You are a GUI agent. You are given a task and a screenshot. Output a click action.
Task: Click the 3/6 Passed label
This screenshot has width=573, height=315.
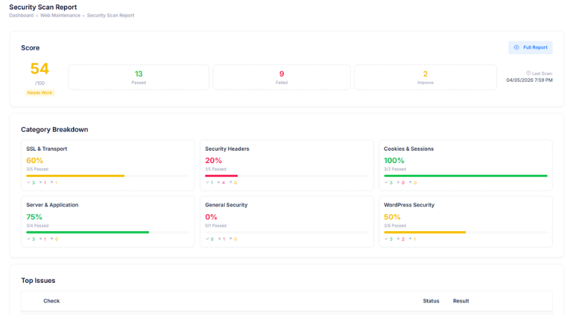(x=395, y=225)
